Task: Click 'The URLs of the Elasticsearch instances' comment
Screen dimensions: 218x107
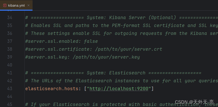Action: pos(122,81)
